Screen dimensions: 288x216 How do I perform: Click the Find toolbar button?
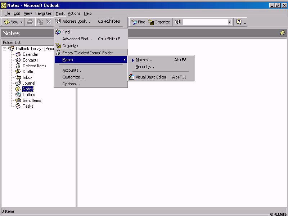tap(138, 22)
